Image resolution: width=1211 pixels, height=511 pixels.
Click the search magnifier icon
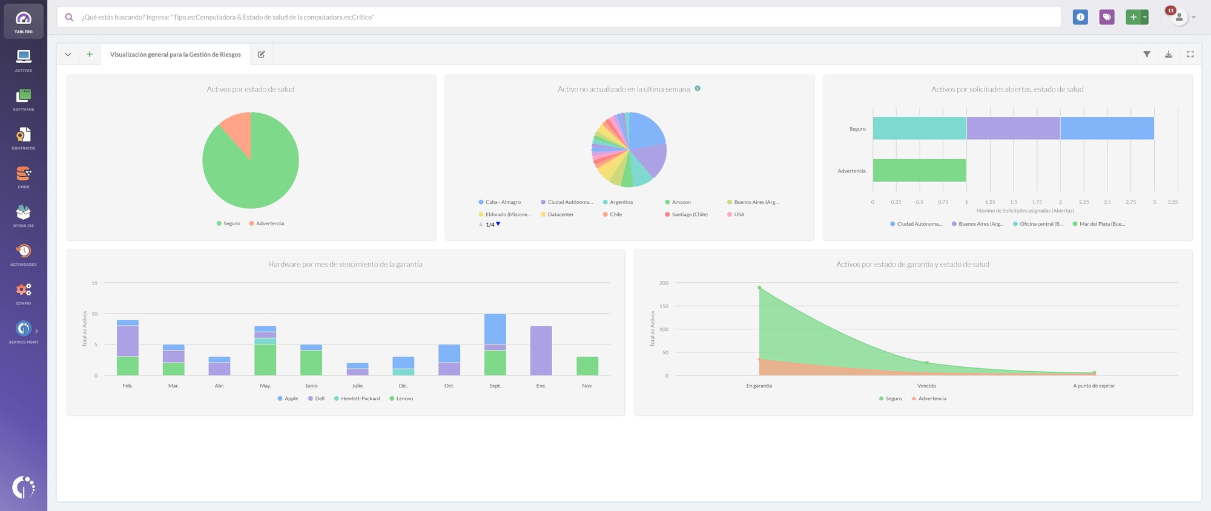pos(69,18)
